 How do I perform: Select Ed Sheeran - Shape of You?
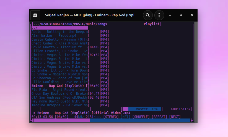tap(70, 78)
